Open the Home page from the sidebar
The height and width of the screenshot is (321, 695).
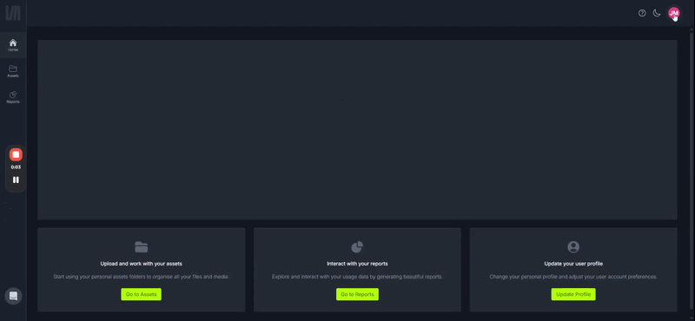tap(13, 45)
